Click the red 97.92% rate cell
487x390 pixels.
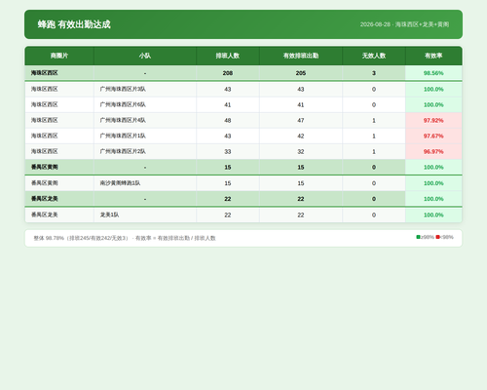pyautogui.click(x=433, y=120)
